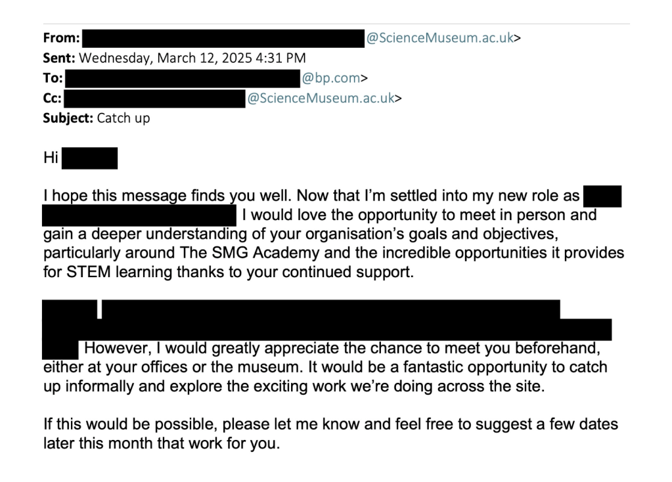The image size is (672, 482).
Task: Click the redacted name in the Cc line
Action: [x=155, y=99]
